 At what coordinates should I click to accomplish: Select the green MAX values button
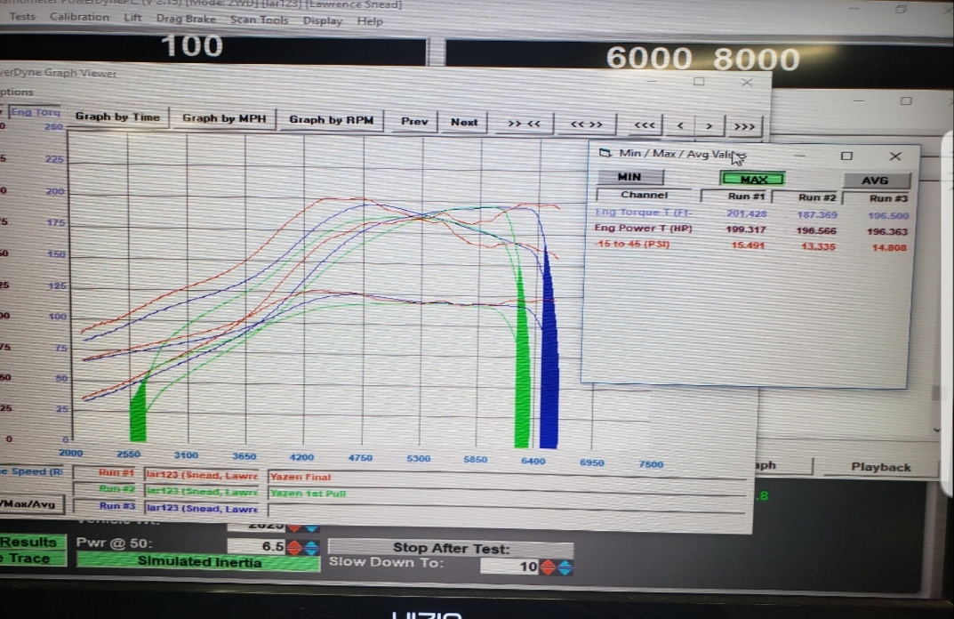pos(752,179)
